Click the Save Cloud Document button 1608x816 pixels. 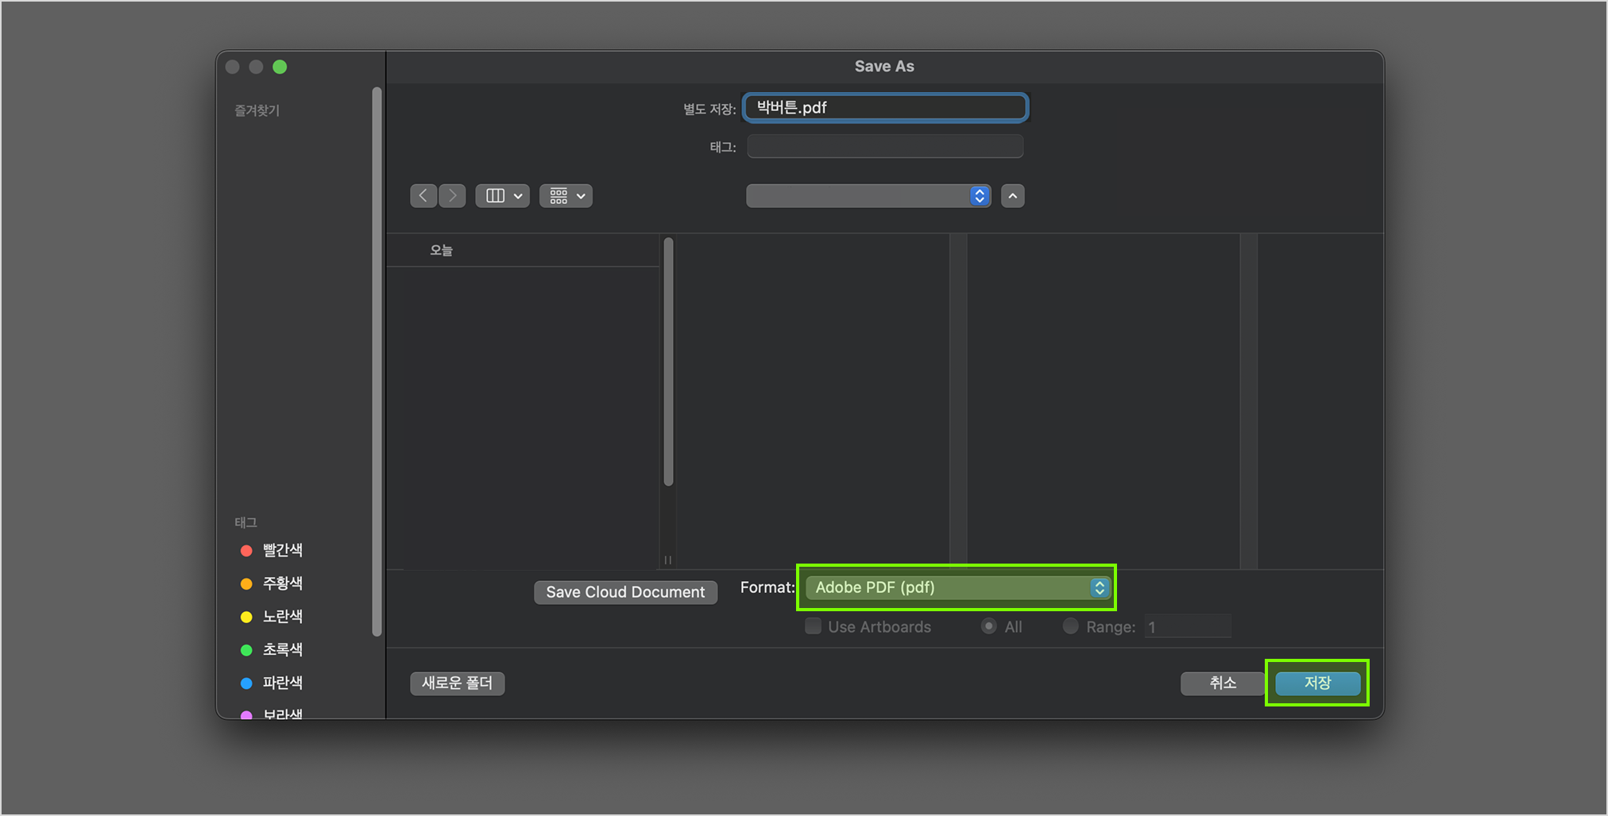tap(625, 592)
